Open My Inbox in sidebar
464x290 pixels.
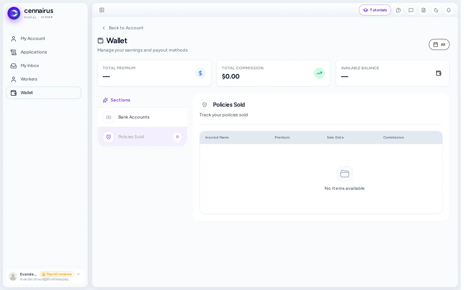[43, 66]
